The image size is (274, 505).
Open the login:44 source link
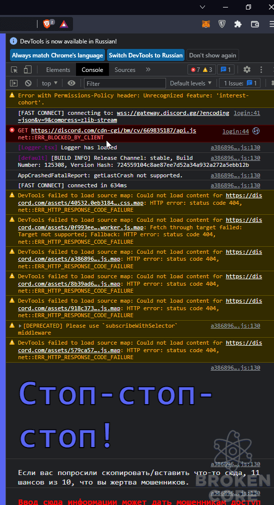click(235, 131)
